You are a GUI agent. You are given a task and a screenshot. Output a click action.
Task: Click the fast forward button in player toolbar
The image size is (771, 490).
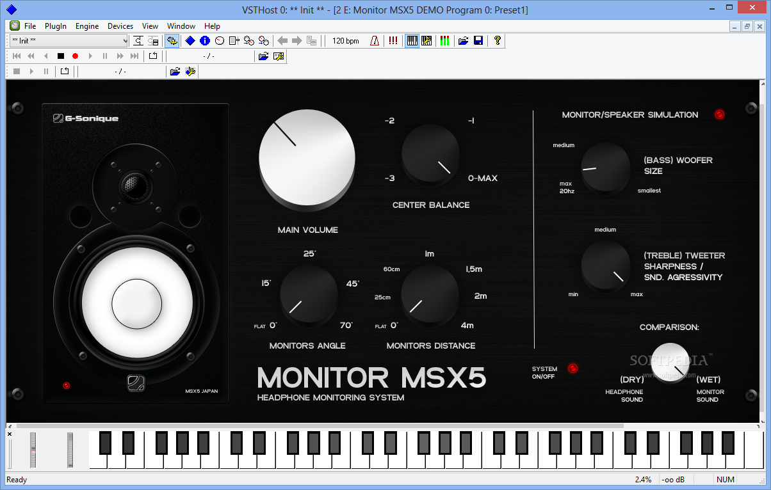(x=120, y=56)
